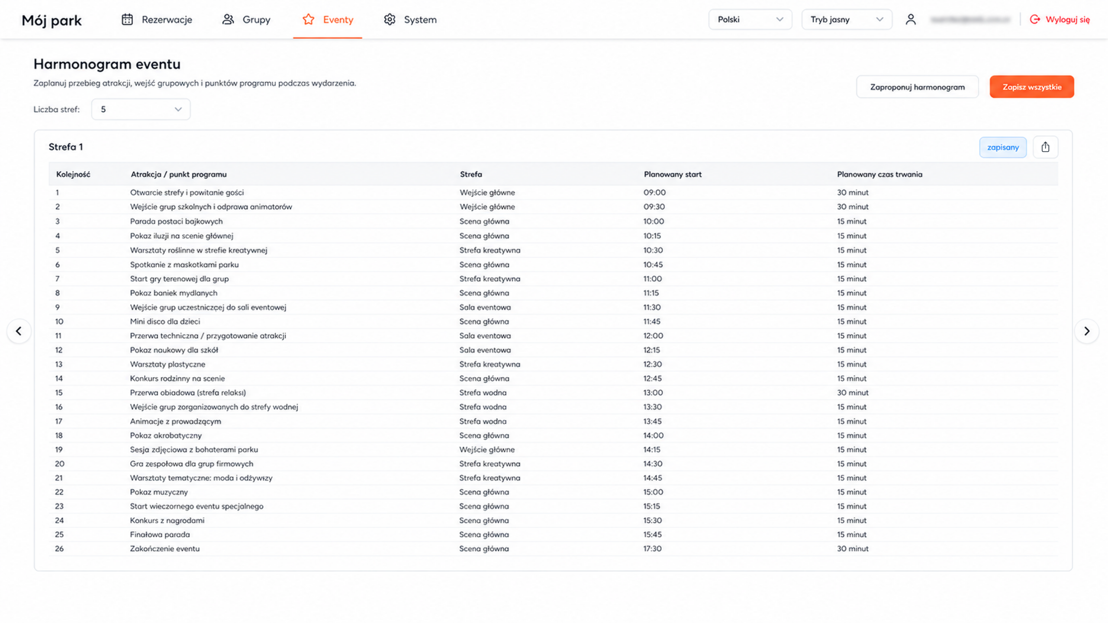Open the Rezerwacje tab
The image size is (1108, 623).
point(157,19)
